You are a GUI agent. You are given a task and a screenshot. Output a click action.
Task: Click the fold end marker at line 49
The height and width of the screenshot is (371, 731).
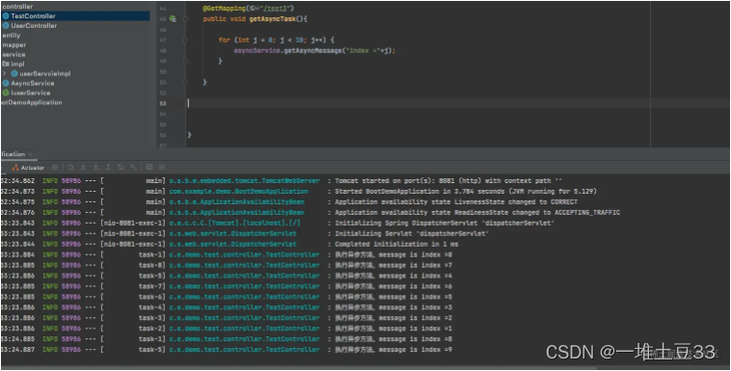click(x=185, y=61)
